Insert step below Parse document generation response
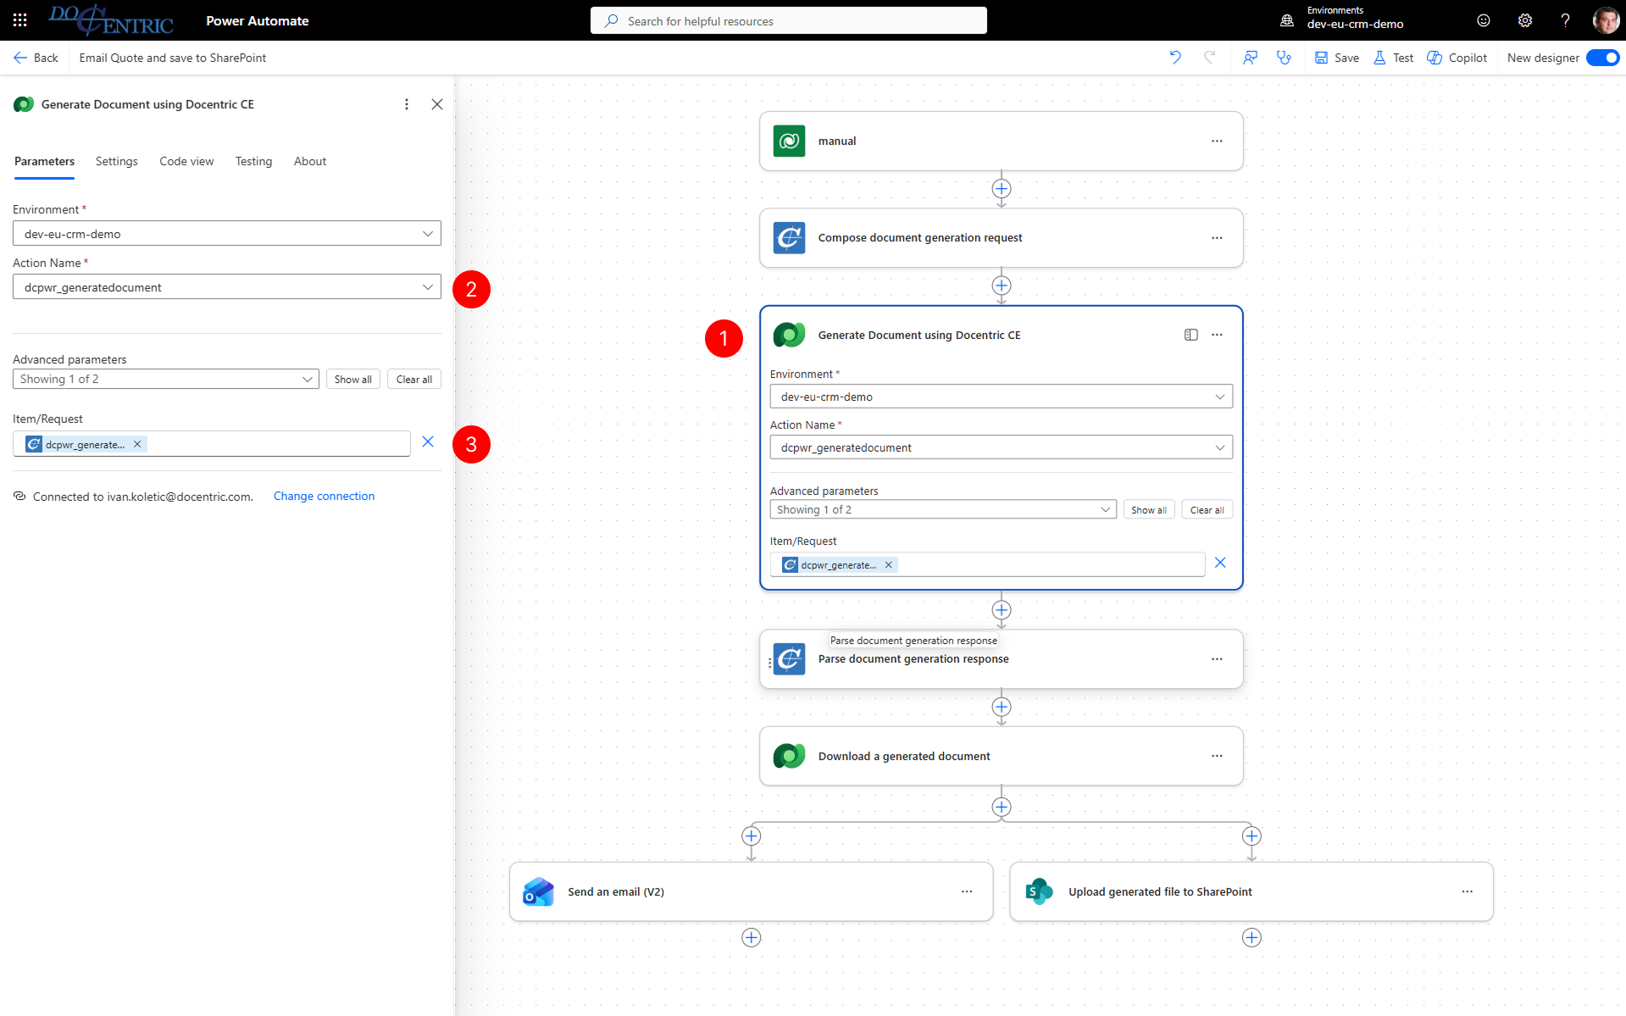The image size is (1626, 1016). tap(1002, 707)
